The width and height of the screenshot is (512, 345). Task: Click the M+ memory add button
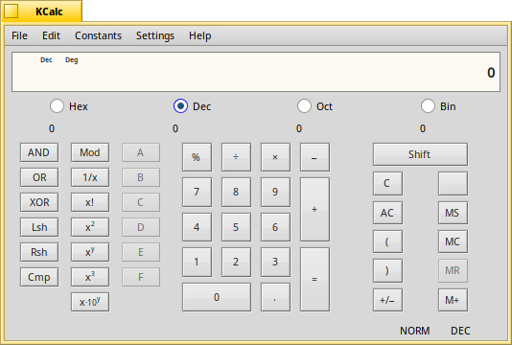coord(453,300)
